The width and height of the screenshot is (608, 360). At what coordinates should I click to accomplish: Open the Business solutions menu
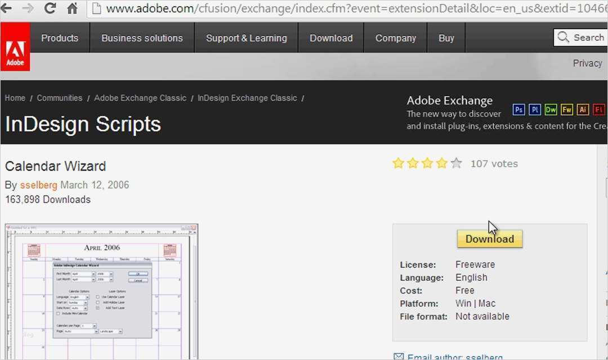click(x=142, y=38)
